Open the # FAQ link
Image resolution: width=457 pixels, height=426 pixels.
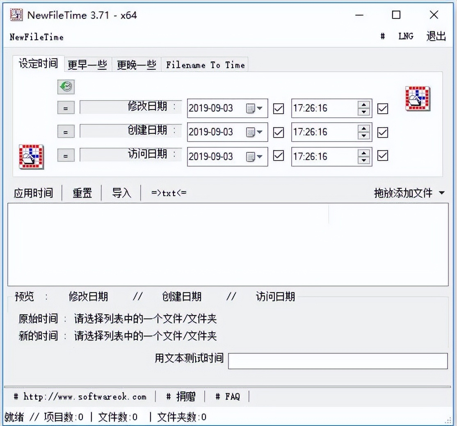(228, 396)
